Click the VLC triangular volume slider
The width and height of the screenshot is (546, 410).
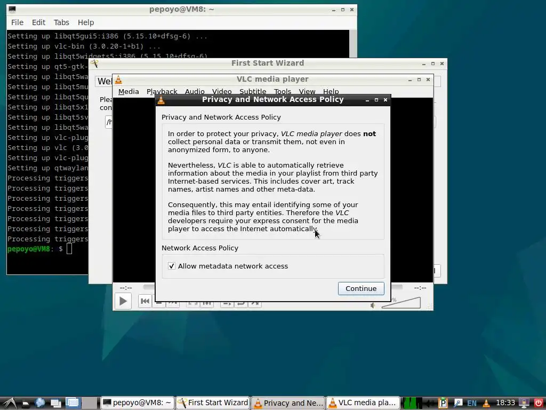click(401, 303)
